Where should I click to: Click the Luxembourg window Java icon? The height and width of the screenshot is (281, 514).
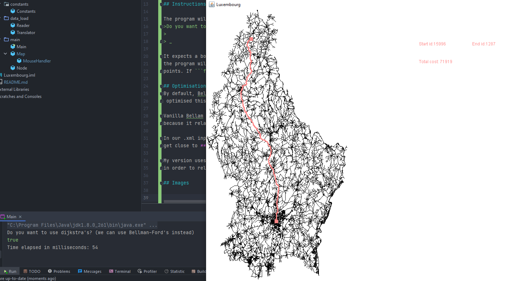click(x=212, y=4)
